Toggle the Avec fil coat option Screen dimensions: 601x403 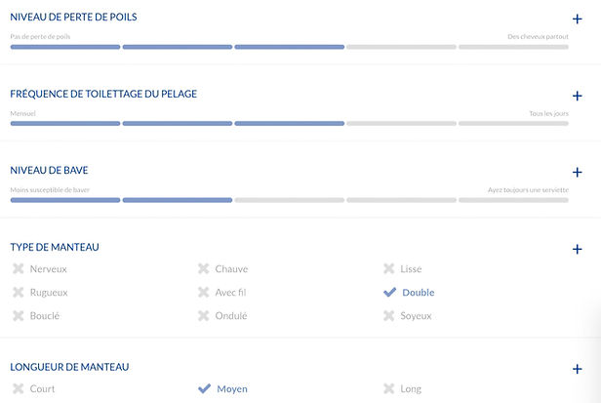pyautogui.click(x=203, y=293)
